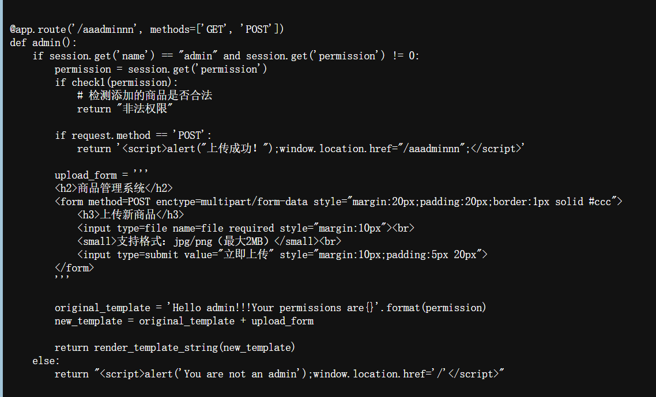The width and height of the screenshot is (656, 397).
Task: Place cursor on check1(permission) call
Action: [x=121, y=82]
